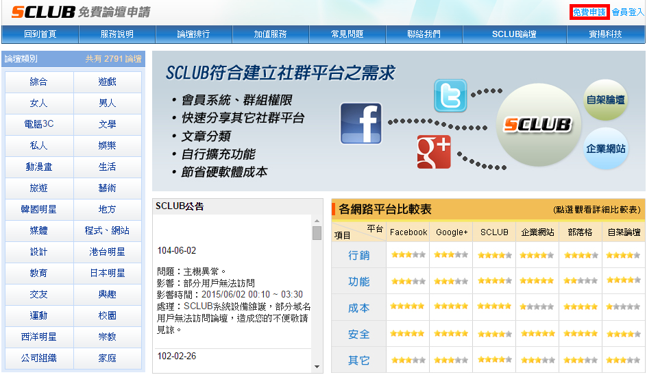The height and width of the screenshot is (375, 647).
Task: Open 聯絡我們 navigation item
Action: click(424, 34)
